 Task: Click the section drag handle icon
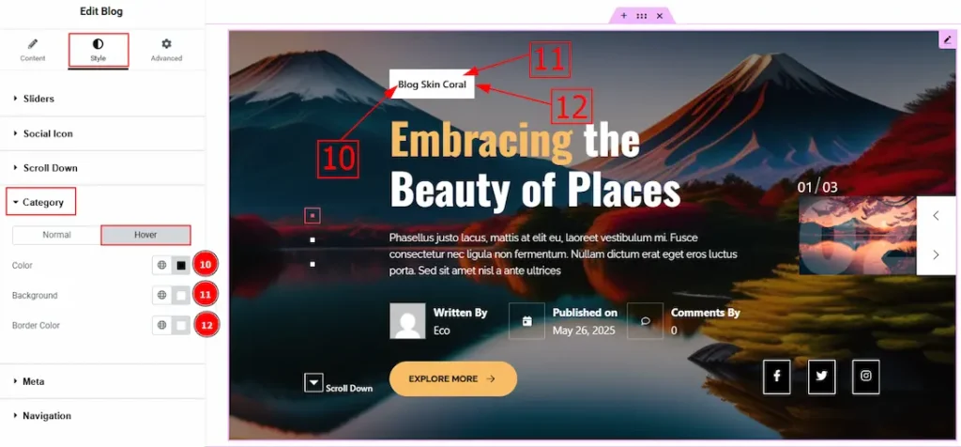point(642,16)
